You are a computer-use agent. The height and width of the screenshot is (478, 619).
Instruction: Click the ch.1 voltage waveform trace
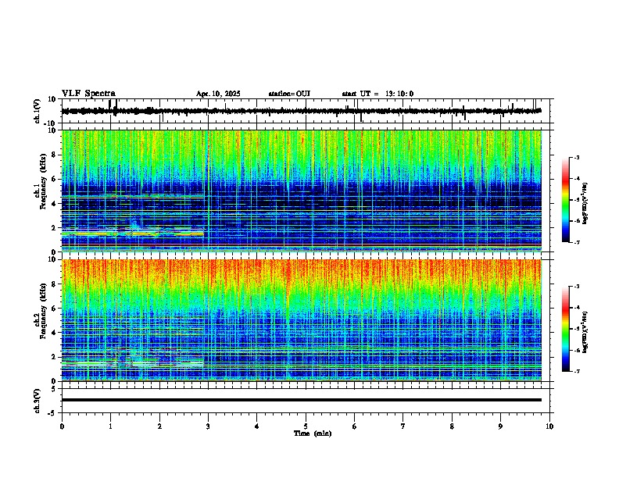coord(301,111)
